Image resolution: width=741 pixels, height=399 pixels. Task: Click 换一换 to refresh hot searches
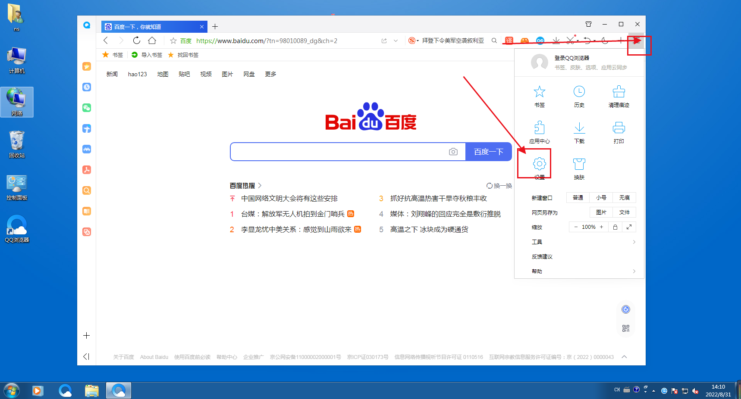499,186
